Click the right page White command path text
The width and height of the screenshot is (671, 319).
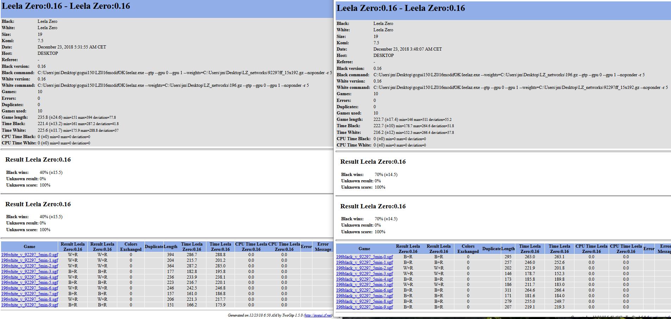(x=521, y=87)
